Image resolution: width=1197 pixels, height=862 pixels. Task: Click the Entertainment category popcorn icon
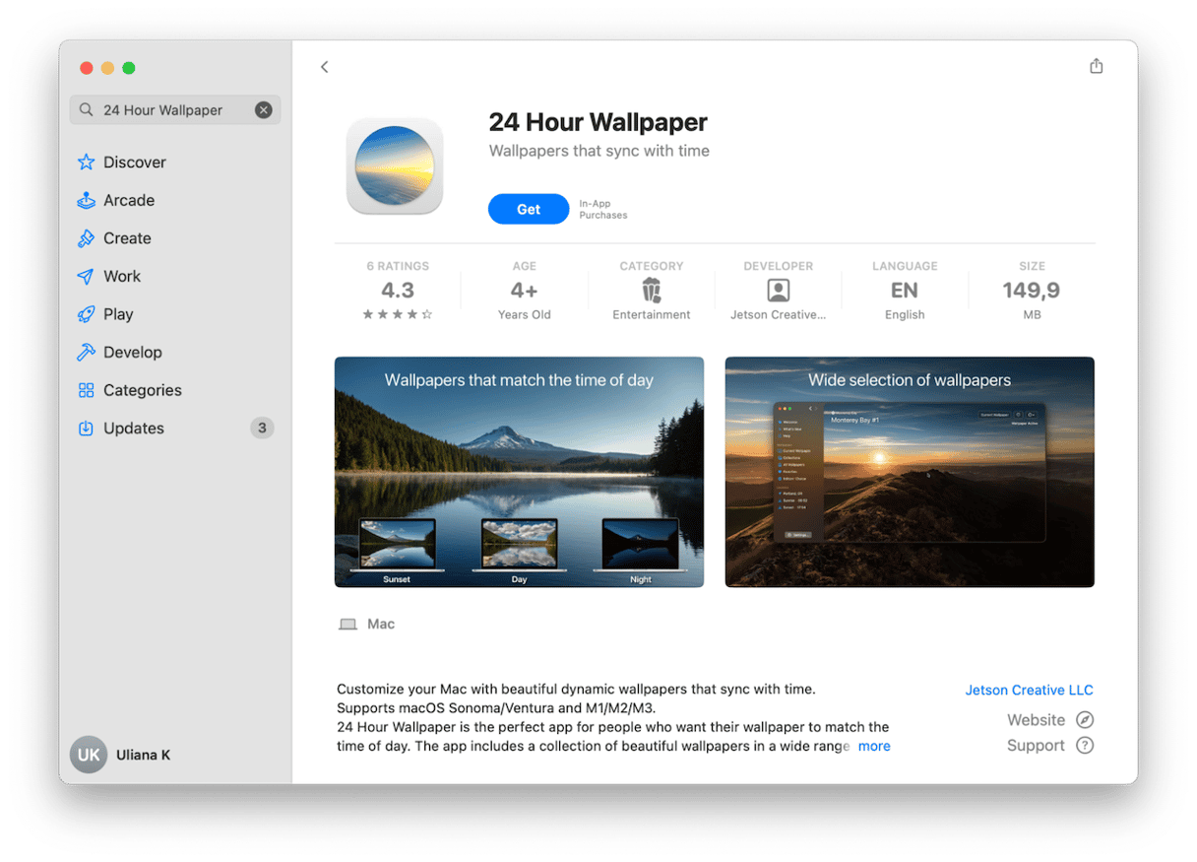tap(651, 290)
